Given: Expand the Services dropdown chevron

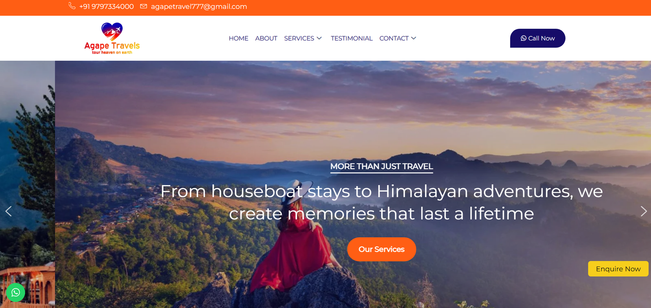Looking at the screenshot, I should tap(319, 38).
